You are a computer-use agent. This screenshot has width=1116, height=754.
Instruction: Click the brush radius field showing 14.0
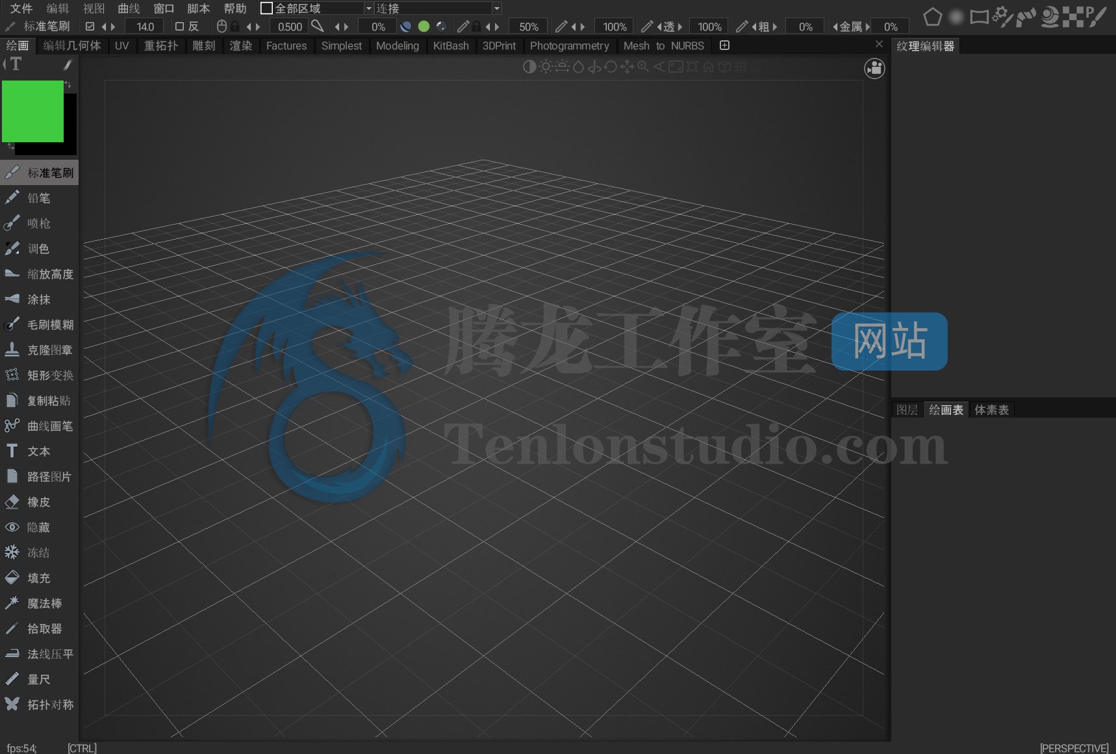[x=145, y=27]
